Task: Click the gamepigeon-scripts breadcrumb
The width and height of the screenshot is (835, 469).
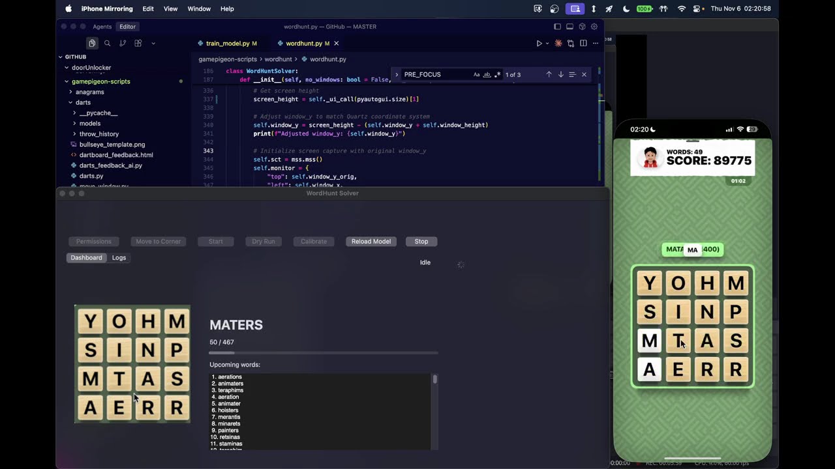Action: 228,59
